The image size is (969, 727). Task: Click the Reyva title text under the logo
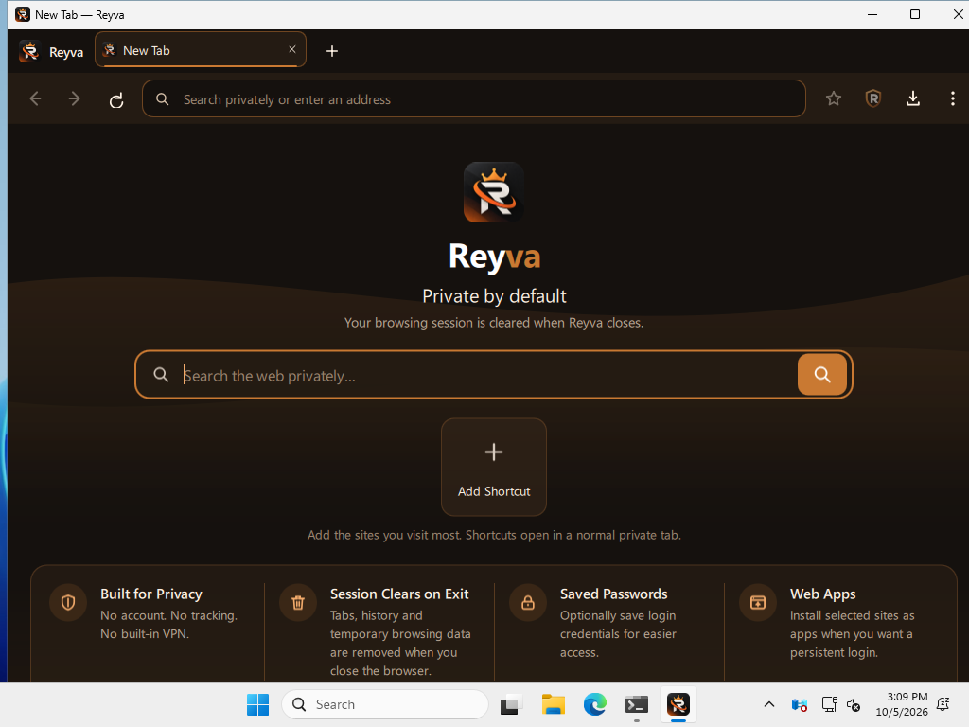point(494,256)
